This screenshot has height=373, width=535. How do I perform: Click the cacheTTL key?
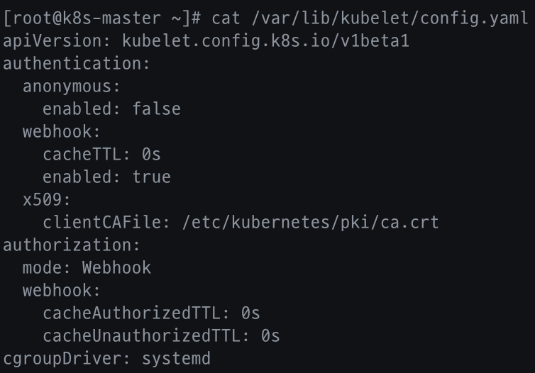point(82,155)
